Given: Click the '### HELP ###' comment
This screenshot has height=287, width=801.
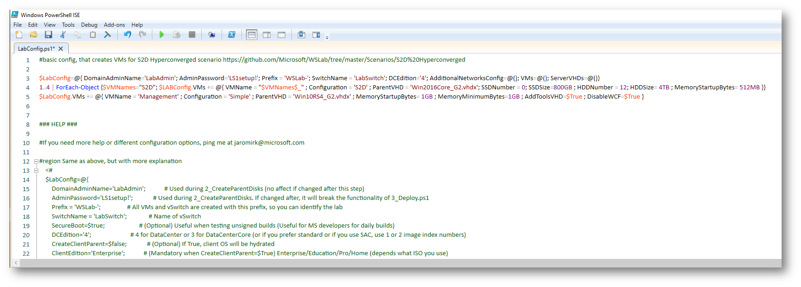Looking at the screenshot, I should (58, 124).
